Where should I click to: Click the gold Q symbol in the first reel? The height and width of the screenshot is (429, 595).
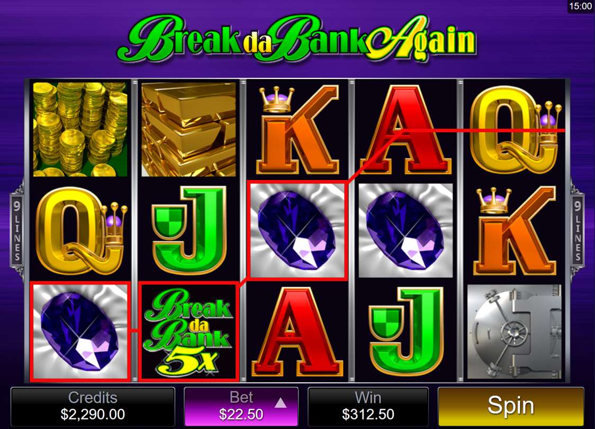[x=80, y=230]
